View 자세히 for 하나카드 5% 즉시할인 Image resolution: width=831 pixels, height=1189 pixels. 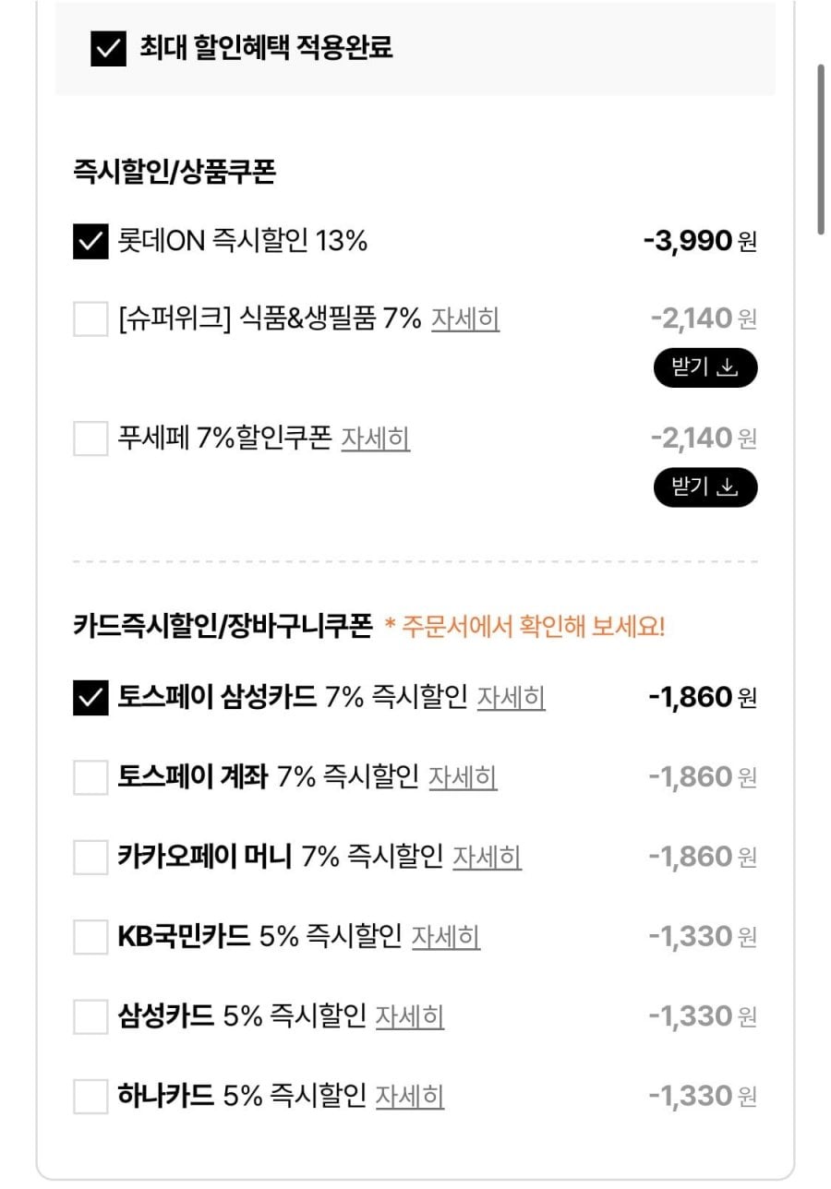[409, 1098]
